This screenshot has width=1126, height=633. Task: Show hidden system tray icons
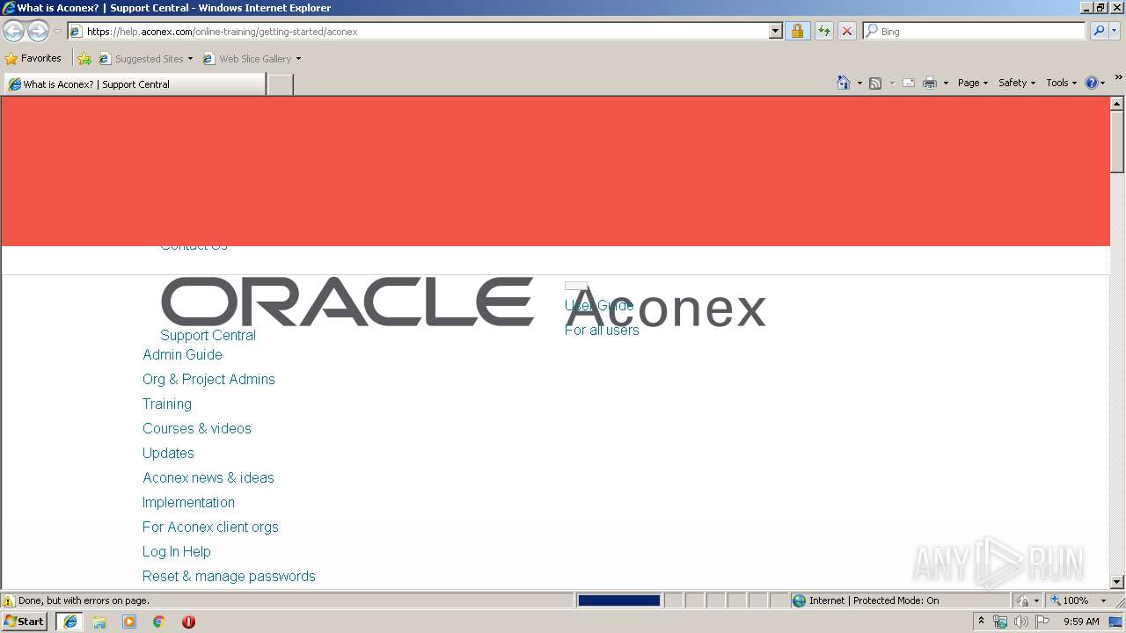[x=981, y=622]
